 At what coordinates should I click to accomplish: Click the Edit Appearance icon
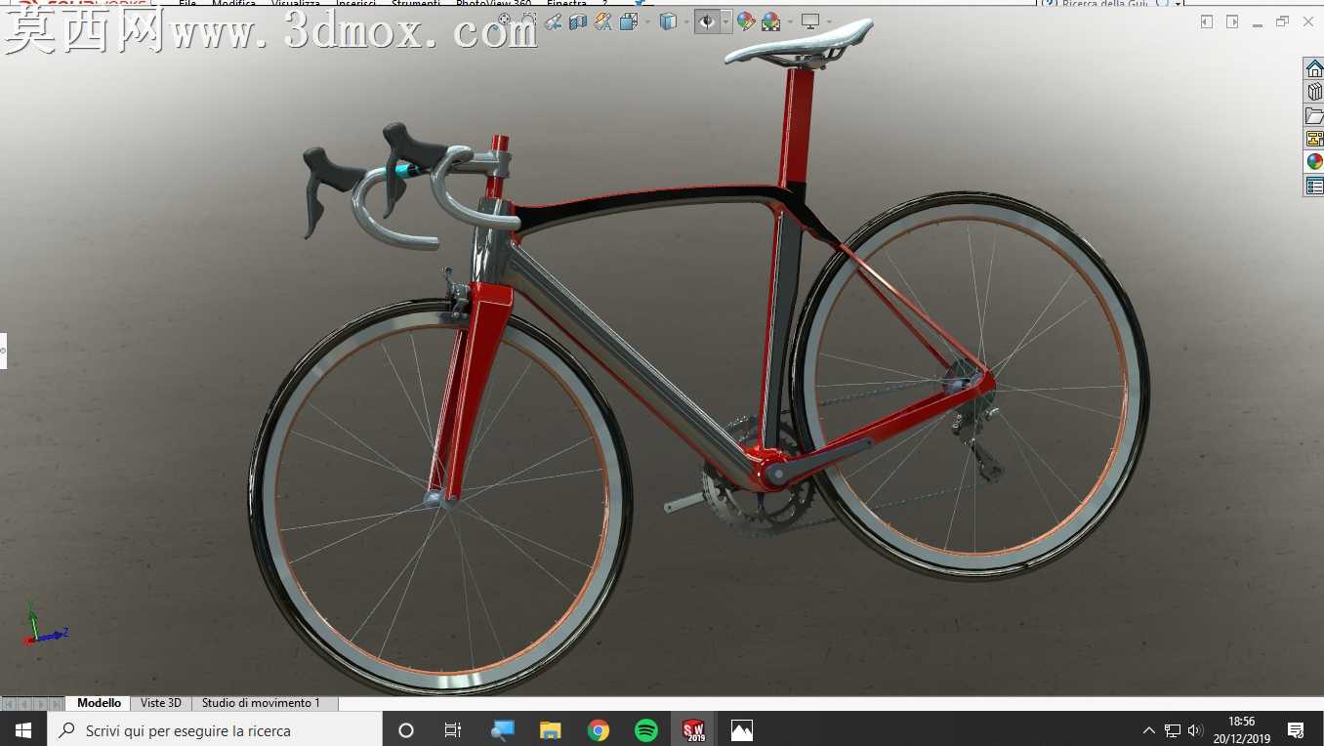(746, 21)
